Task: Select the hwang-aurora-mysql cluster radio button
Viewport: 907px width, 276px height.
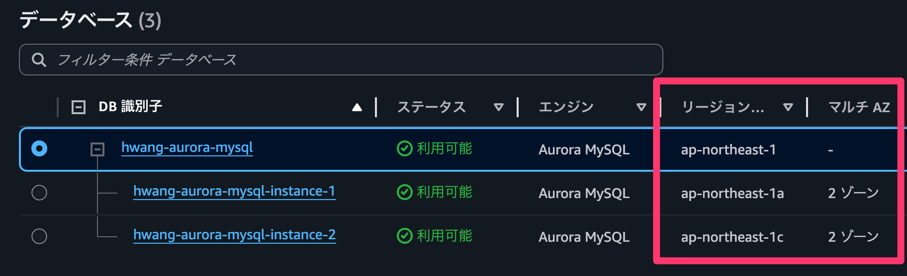Action: point(39,148)
